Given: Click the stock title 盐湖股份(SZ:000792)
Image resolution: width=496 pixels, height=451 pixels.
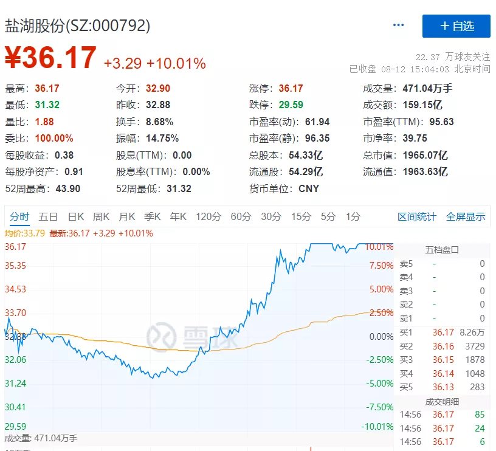Looking at the screenshot, I should (x=78, y=26).
